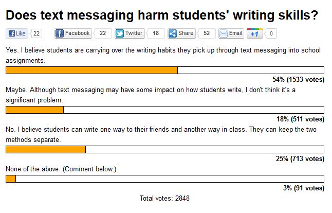
Task: Click the Google +1 count bubble showing 0
Action: click(x=271, y=33)
